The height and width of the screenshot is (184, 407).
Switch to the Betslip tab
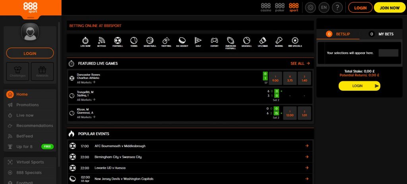point(338,34)
